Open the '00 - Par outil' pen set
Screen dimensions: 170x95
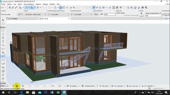click(104, 86)
